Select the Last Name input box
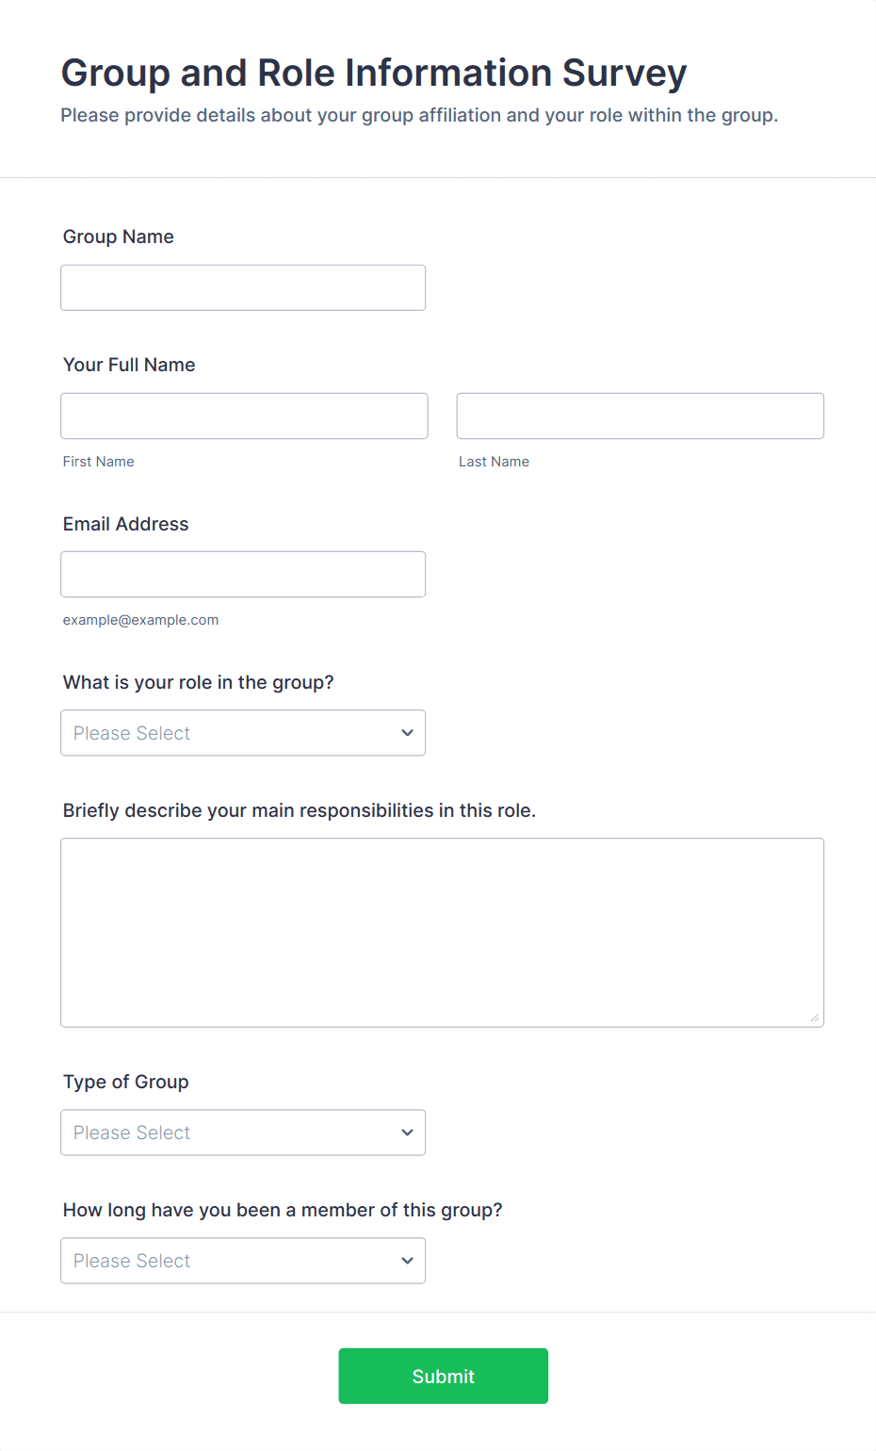The image size is (876, 1451). tap(640, 416)
